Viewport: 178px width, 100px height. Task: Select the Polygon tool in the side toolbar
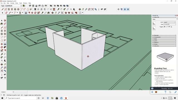coord(5,34)
